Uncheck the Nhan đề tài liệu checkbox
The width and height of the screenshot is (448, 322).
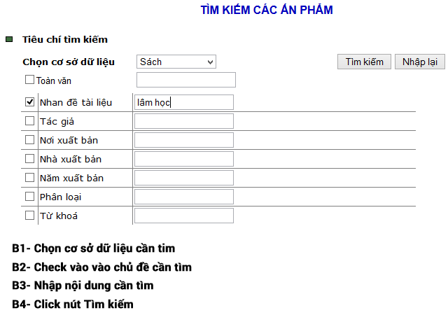29,102
